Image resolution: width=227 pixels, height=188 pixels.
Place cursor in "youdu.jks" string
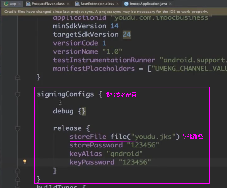point(154,137)
